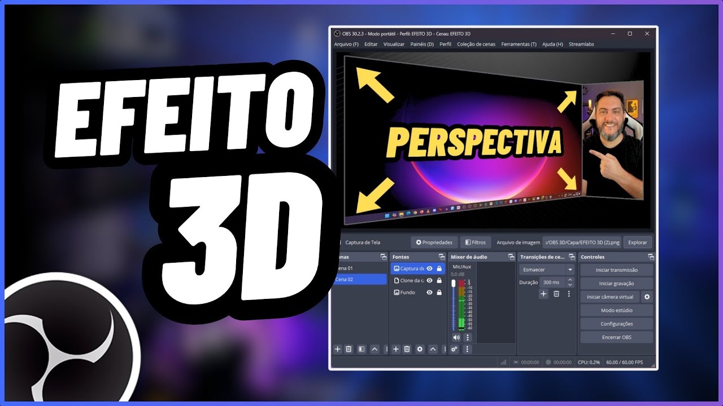Open the Ferramentas (T) menu
Viewport: 723px width, 406px height.
click(x=519, y=44)
